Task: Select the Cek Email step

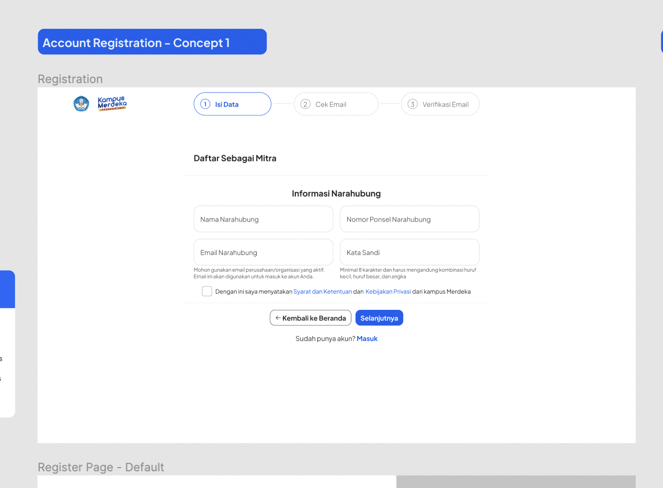Action: pyautogui.click(x=336, y=104)
